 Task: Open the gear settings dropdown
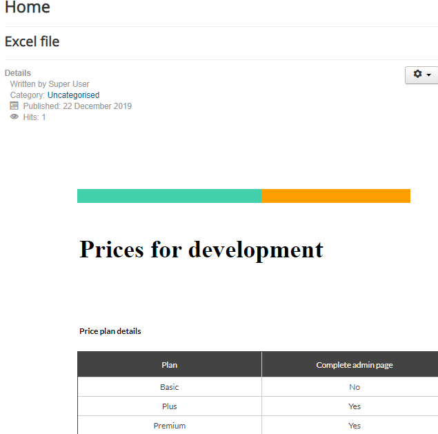(422, 75)
